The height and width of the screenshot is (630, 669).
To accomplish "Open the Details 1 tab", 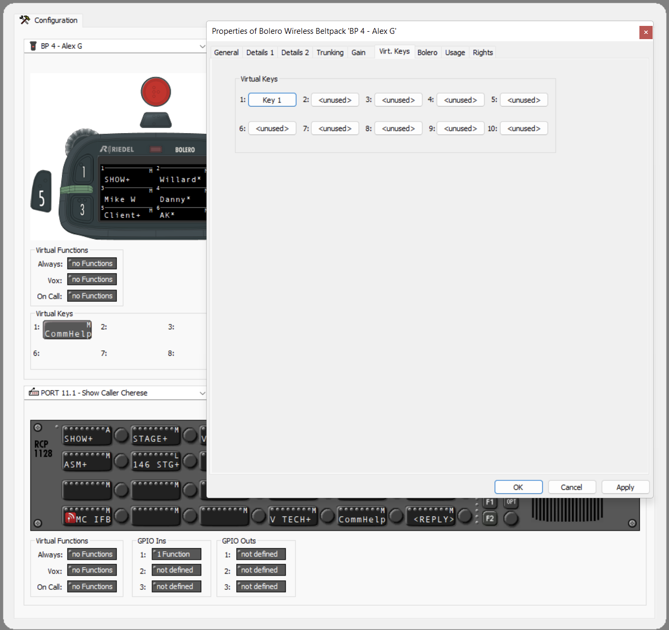I will coord(260,52).
